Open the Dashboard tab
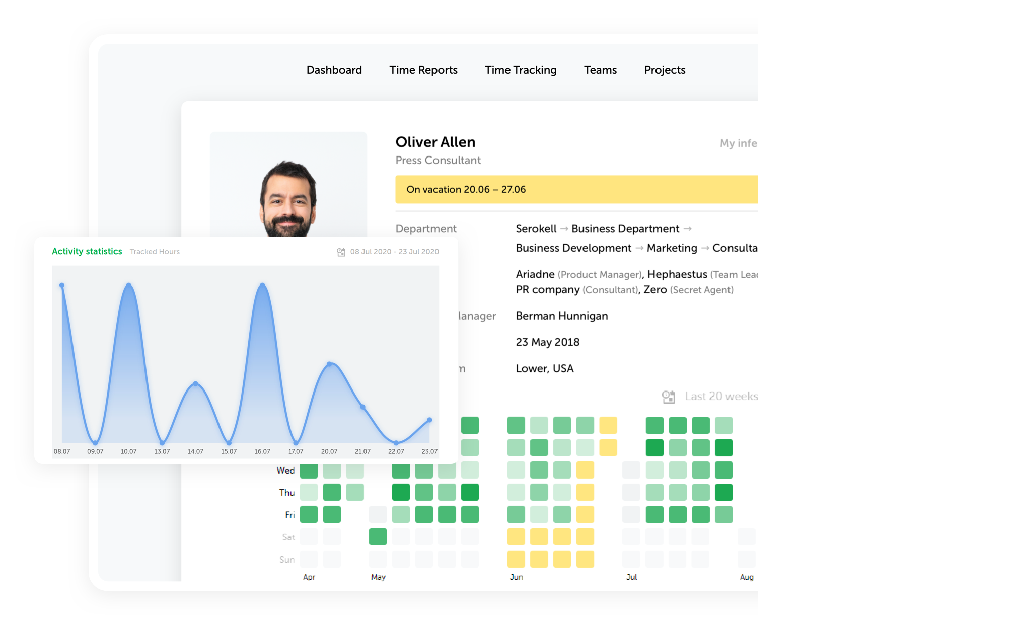Screen dimensions: 1020x626 (334, 70)
